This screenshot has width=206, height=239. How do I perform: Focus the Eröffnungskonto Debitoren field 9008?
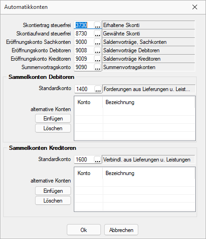point(84,50)
